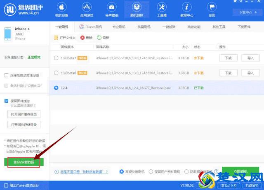Click the info icon beside erase-data link
The image size is (264, 190).
point(57,172)
